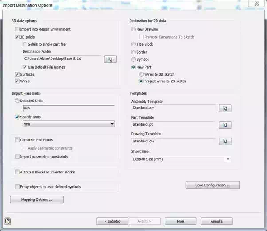The width and height of the screenshot is (267, 231).
Task: Check Import parametric constraints
Action: pos(17,157)
